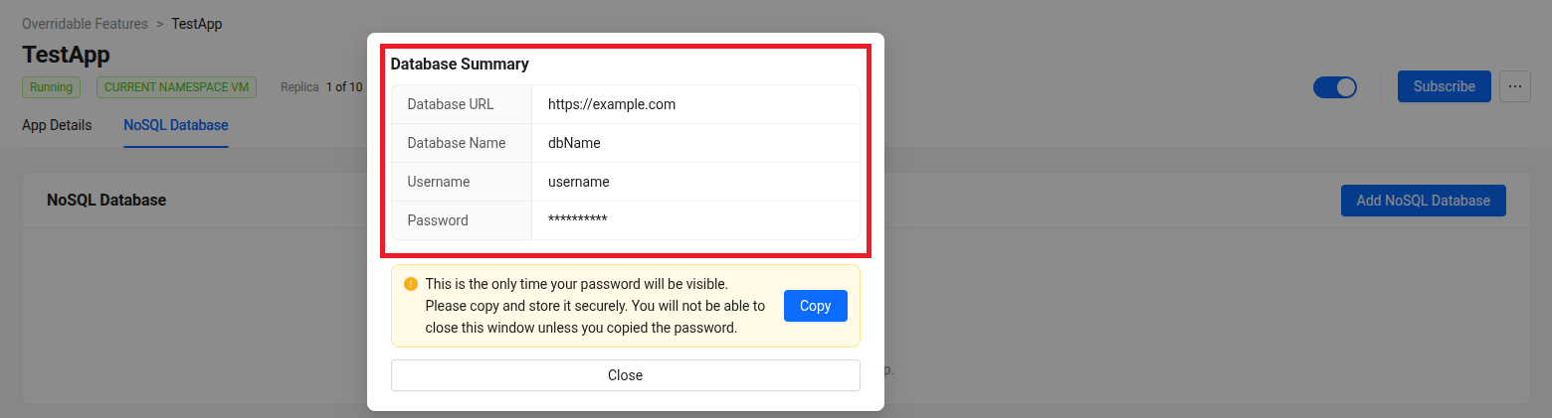Toggle the TestApp enable switch
Image resolution: width=1552 pixels, height=418 pixels.
(1334, 87)
